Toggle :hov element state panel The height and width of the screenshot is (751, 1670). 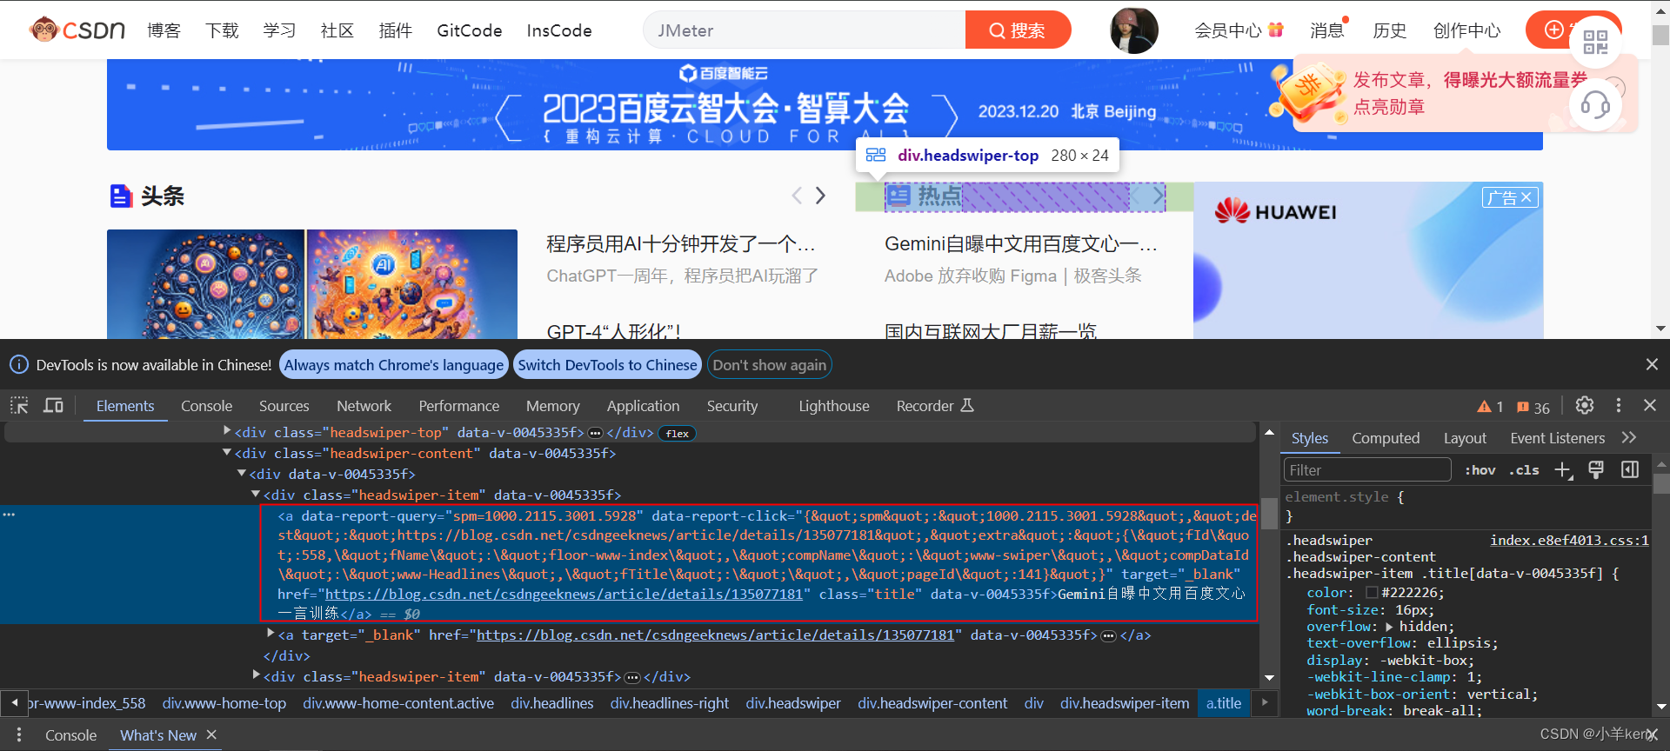1480,470
